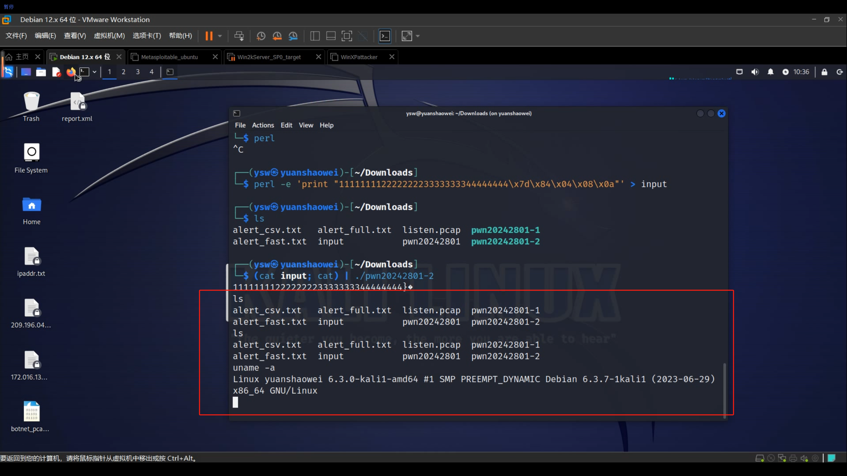Image resolution: width=847 pixels, height=476 pixels.
Task: Enter full screen mode icon
Action: tap(346, 36)
